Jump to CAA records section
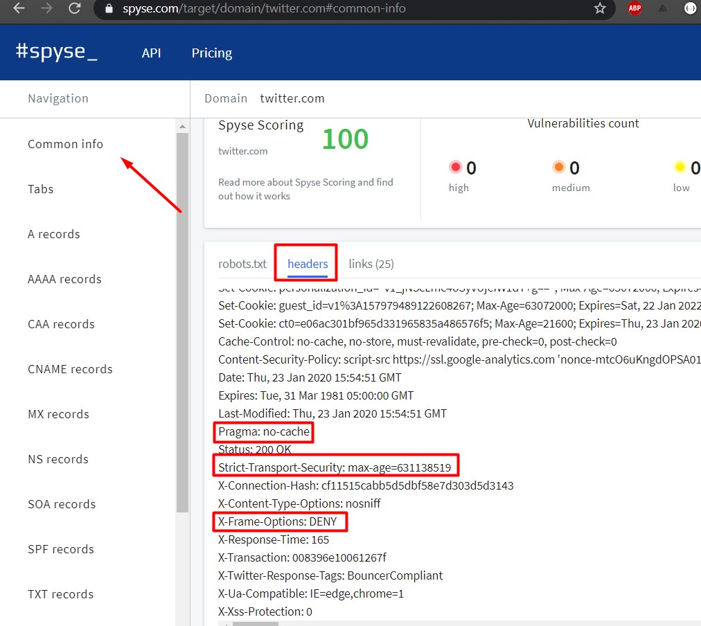701x626 pixels. click(x=61, y=324)
